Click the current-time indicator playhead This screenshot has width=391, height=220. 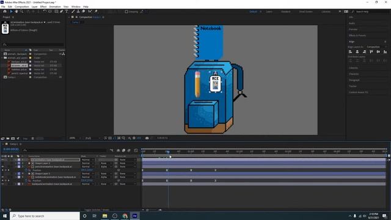click(168, 152)
